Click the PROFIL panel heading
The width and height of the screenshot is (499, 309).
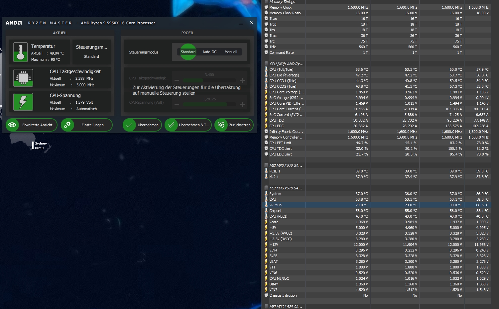[x=187, y=33]
